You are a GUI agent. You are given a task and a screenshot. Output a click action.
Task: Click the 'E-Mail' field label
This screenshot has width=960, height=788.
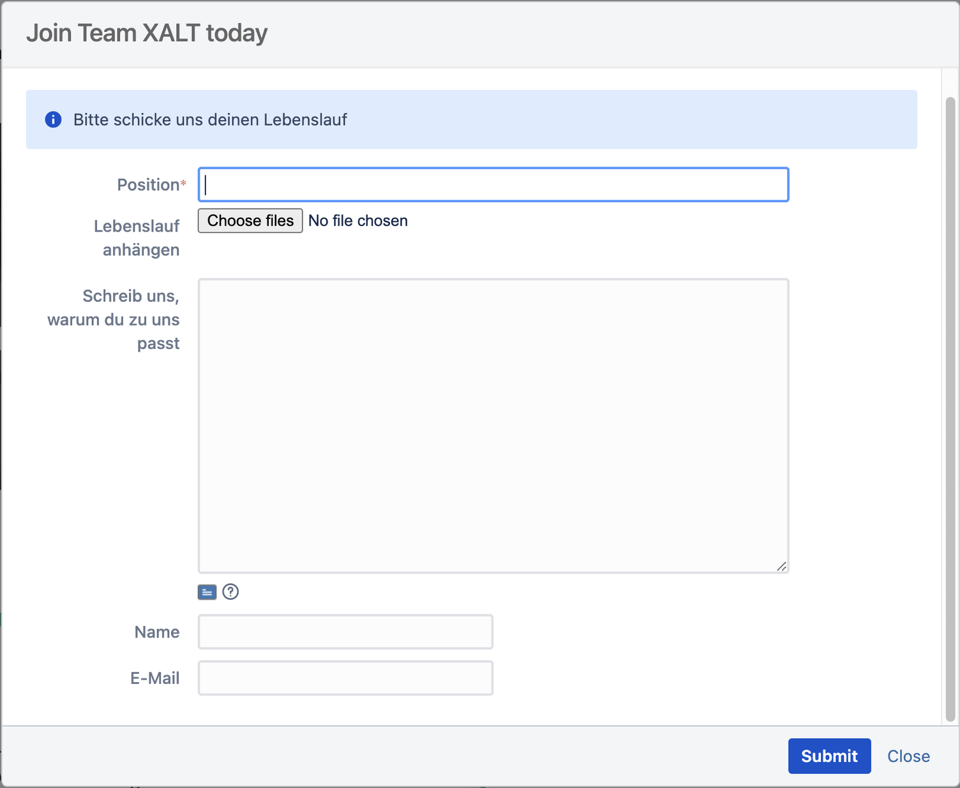(155, 678)
